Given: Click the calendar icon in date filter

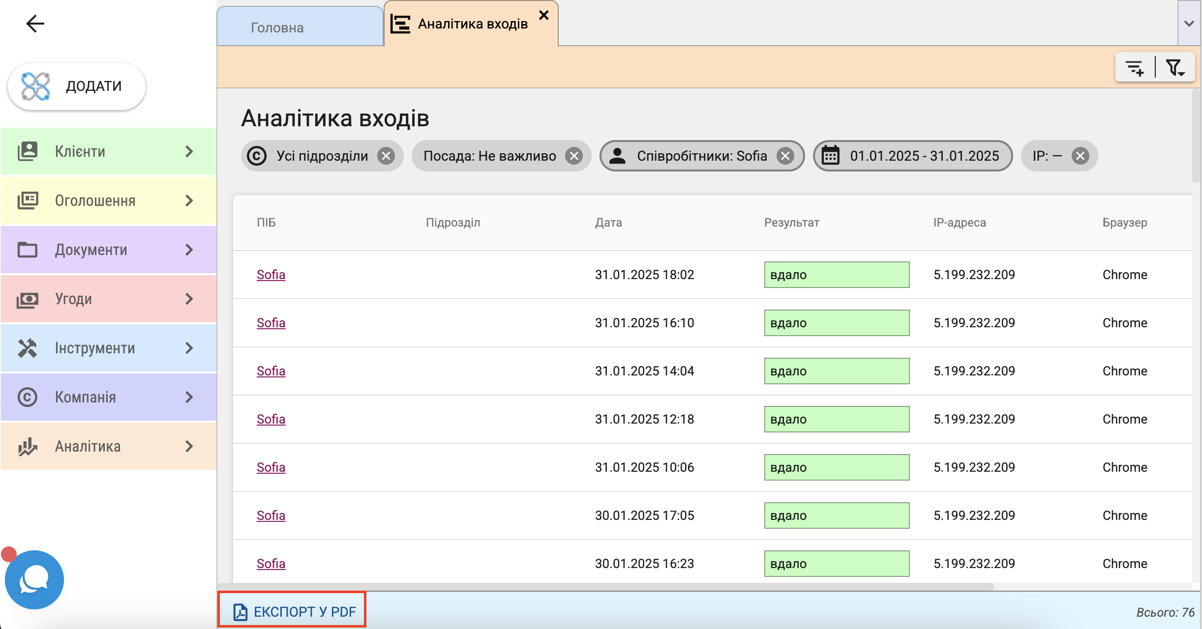Looking at the screenshot, I should tap(831, 156).
